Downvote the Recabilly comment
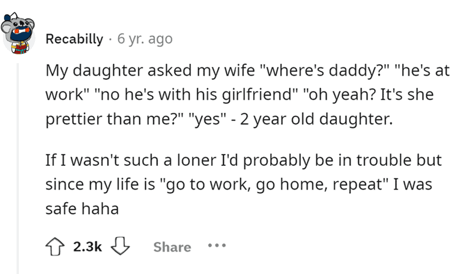Image resolution: width=473 pixels, height=274 pixels. (121, 247)
